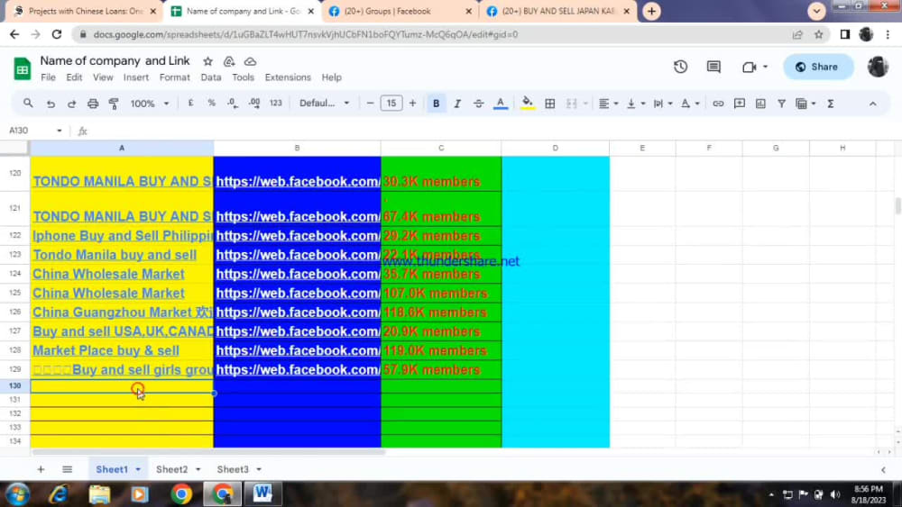Open the comments panel icon
902x507 pixels.
click(x=713, y=67)
